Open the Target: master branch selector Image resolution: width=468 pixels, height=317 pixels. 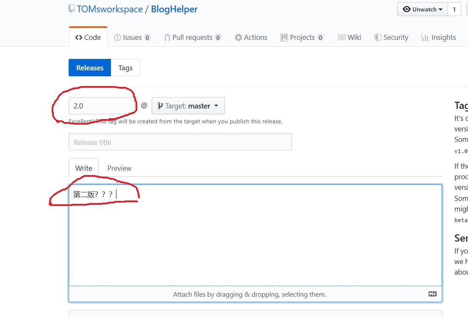point(188,106)
